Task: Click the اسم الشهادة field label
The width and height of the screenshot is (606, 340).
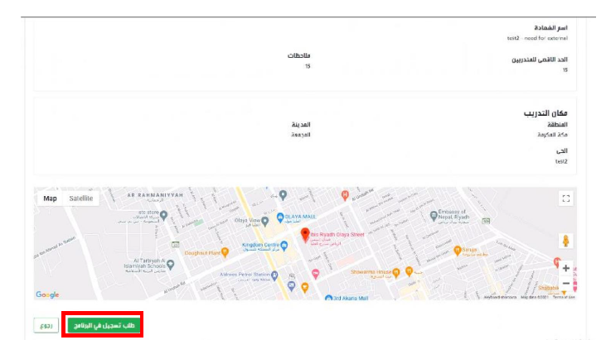Action: pyautogui.click(x=550, y=28)
